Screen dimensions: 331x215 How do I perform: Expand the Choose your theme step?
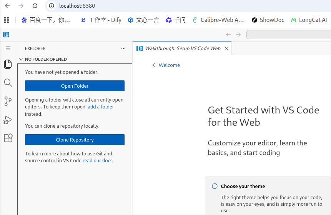click(x=243, y=186)
